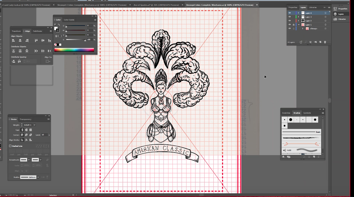This screenshot has height=197, width=354.
Task: Enable the Dashed Line checkbox
Action: point(10,146)
